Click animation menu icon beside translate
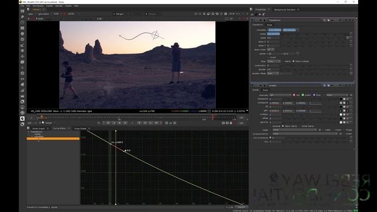Image resolution: width=377 pixels, height=212 pixels. click(297, 30)
